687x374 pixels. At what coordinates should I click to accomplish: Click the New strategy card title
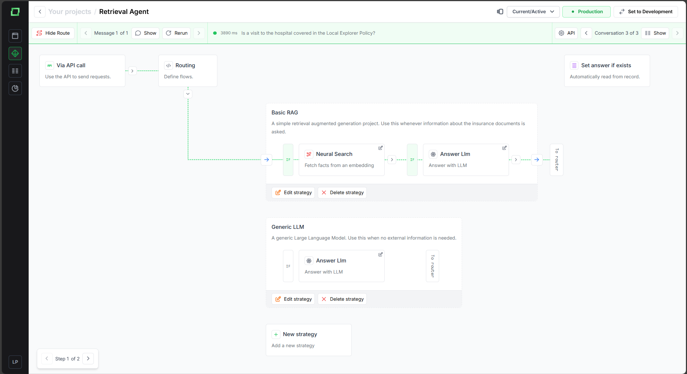(300, 334)
